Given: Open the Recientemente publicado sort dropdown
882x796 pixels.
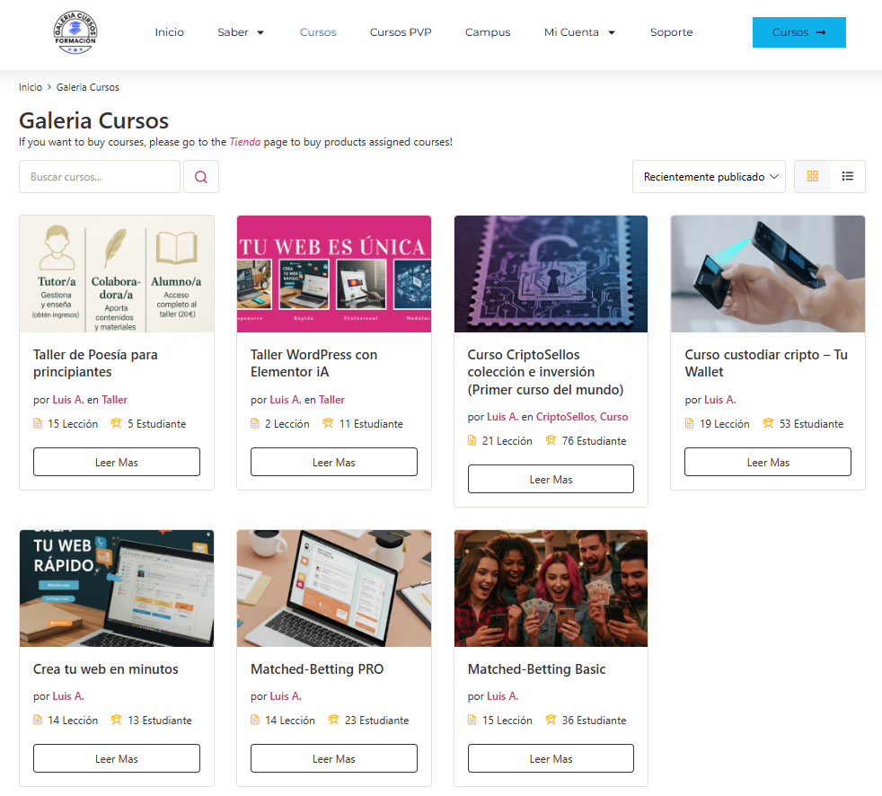Looking at the screenshot, I should tap(709, 177).
